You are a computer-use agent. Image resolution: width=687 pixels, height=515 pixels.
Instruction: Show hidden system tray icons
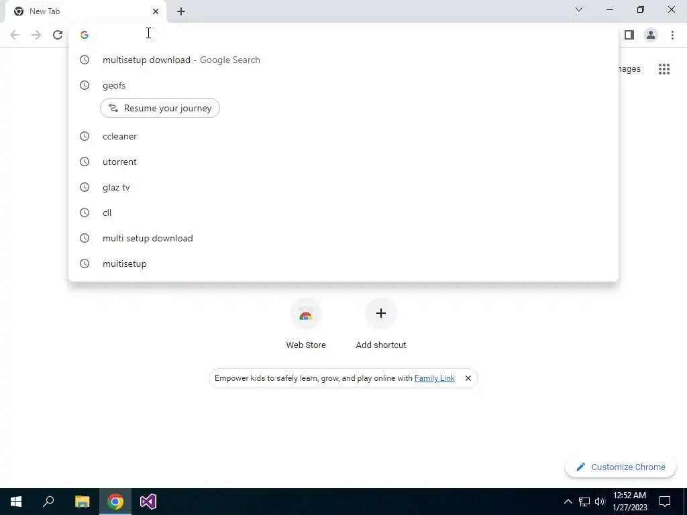(568, 502)
